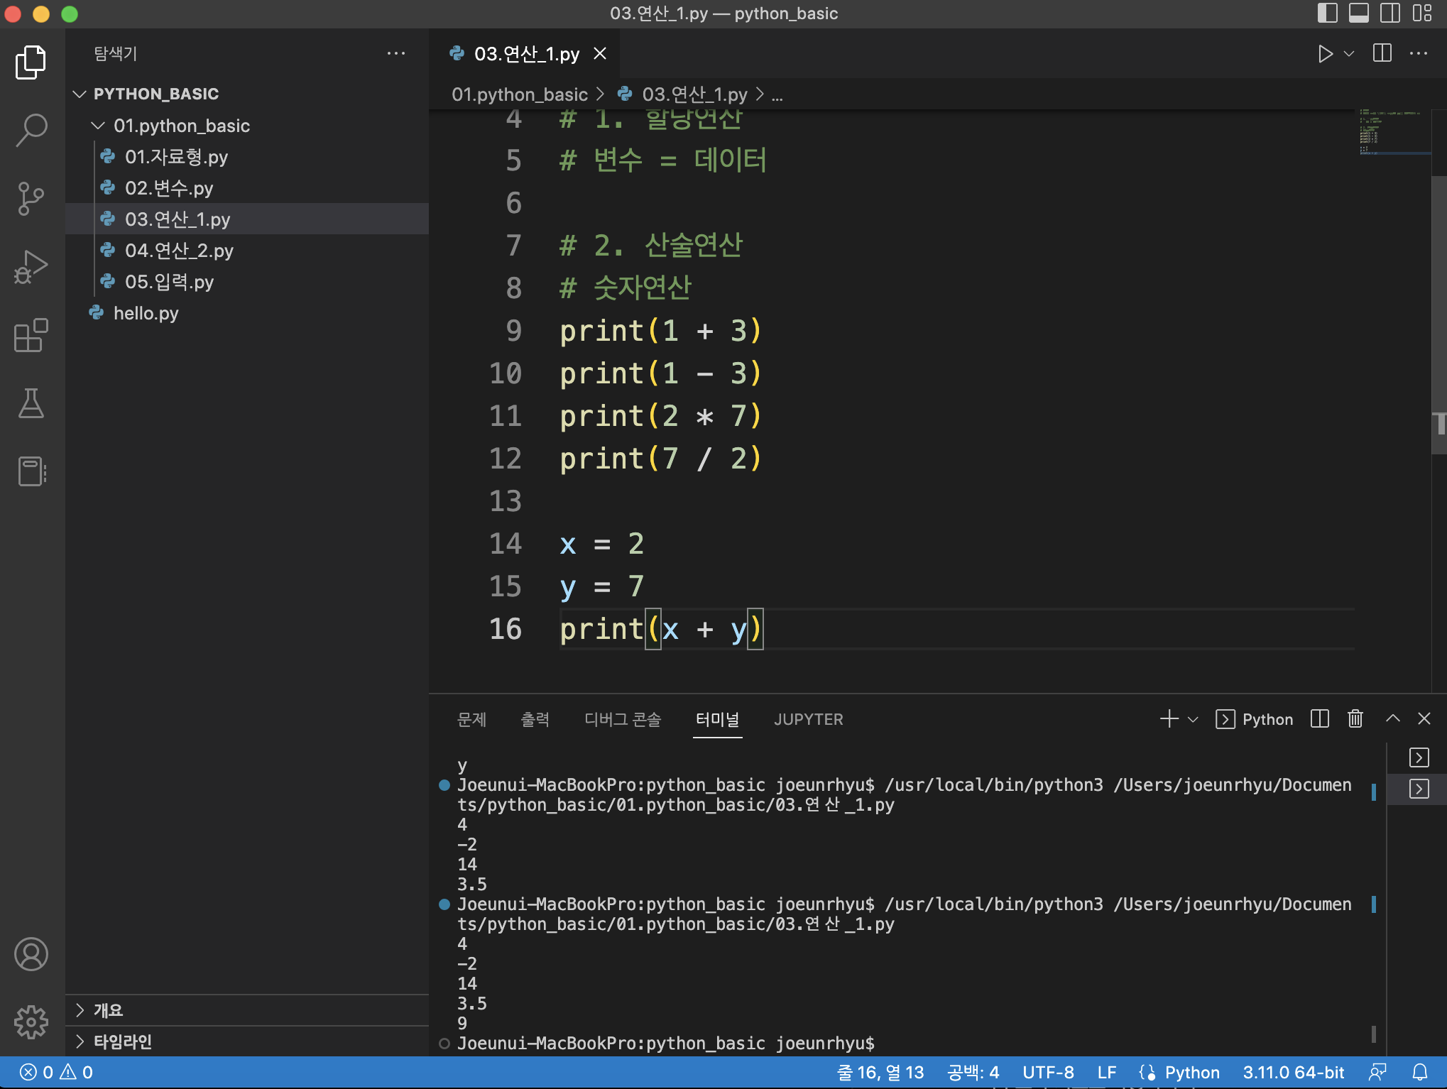1447x1089 pixels.
Task: Select Python interpreter 3.11.0 64-bit
Action: [1293, 1072]
